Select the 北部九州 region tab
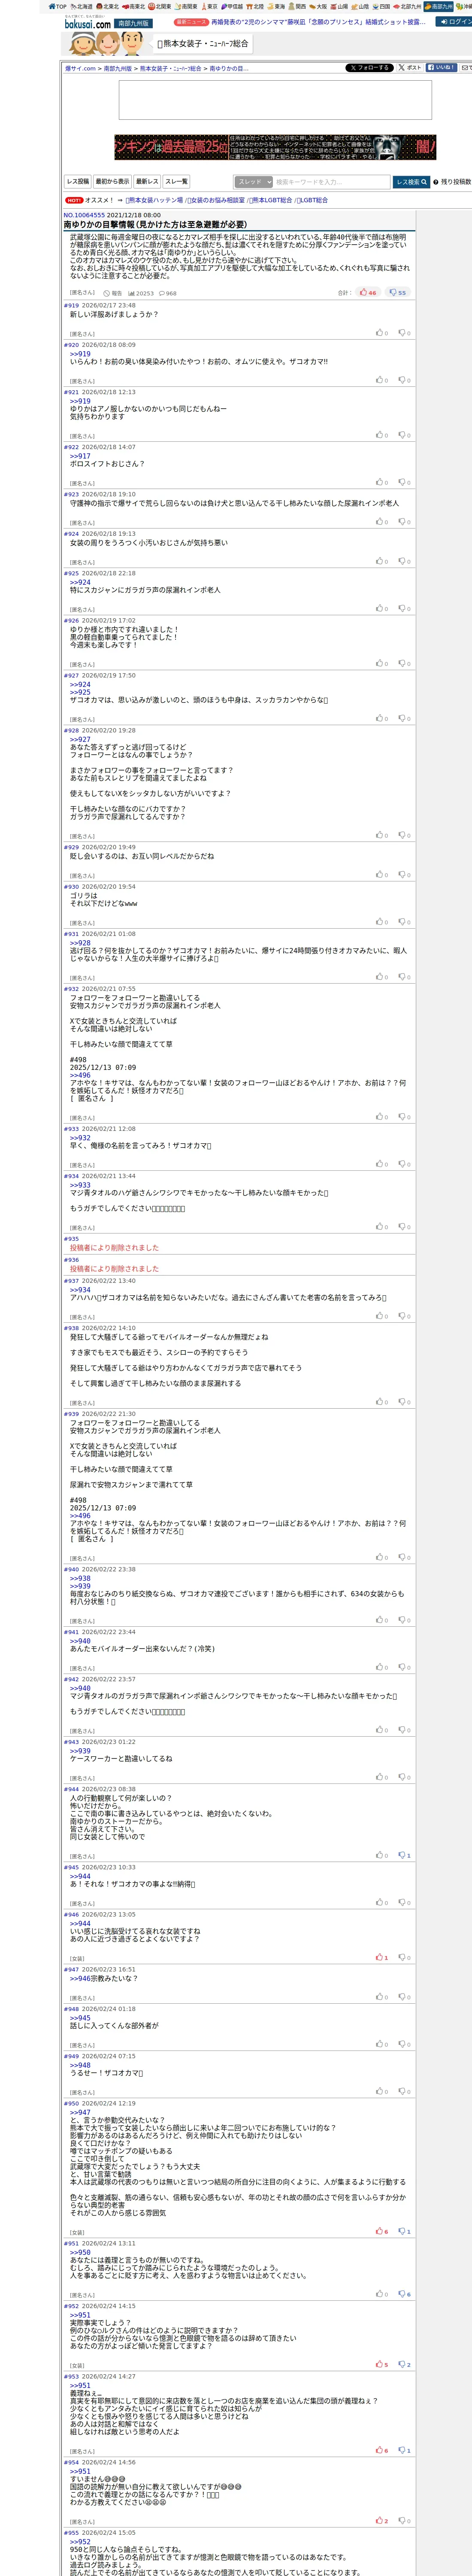 click(408, 6)
